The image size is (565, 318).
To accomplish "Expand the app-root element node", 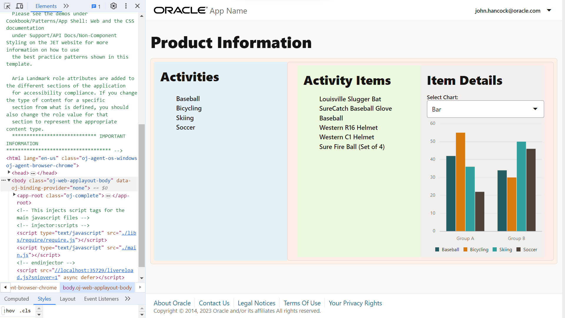I will pos(14,195).
